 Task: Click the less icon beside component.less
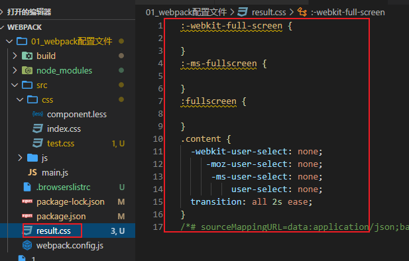pos(38,114)
